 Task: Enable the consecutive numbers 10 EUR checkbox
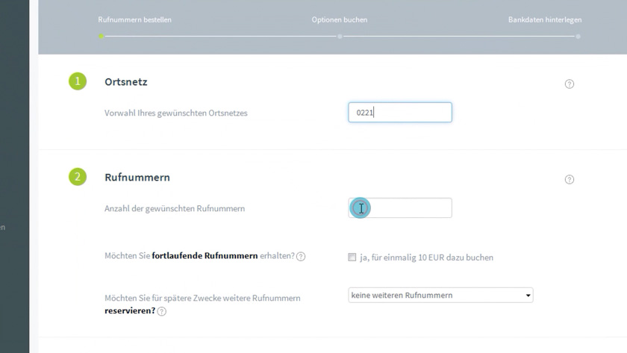(x=352, y=257)
